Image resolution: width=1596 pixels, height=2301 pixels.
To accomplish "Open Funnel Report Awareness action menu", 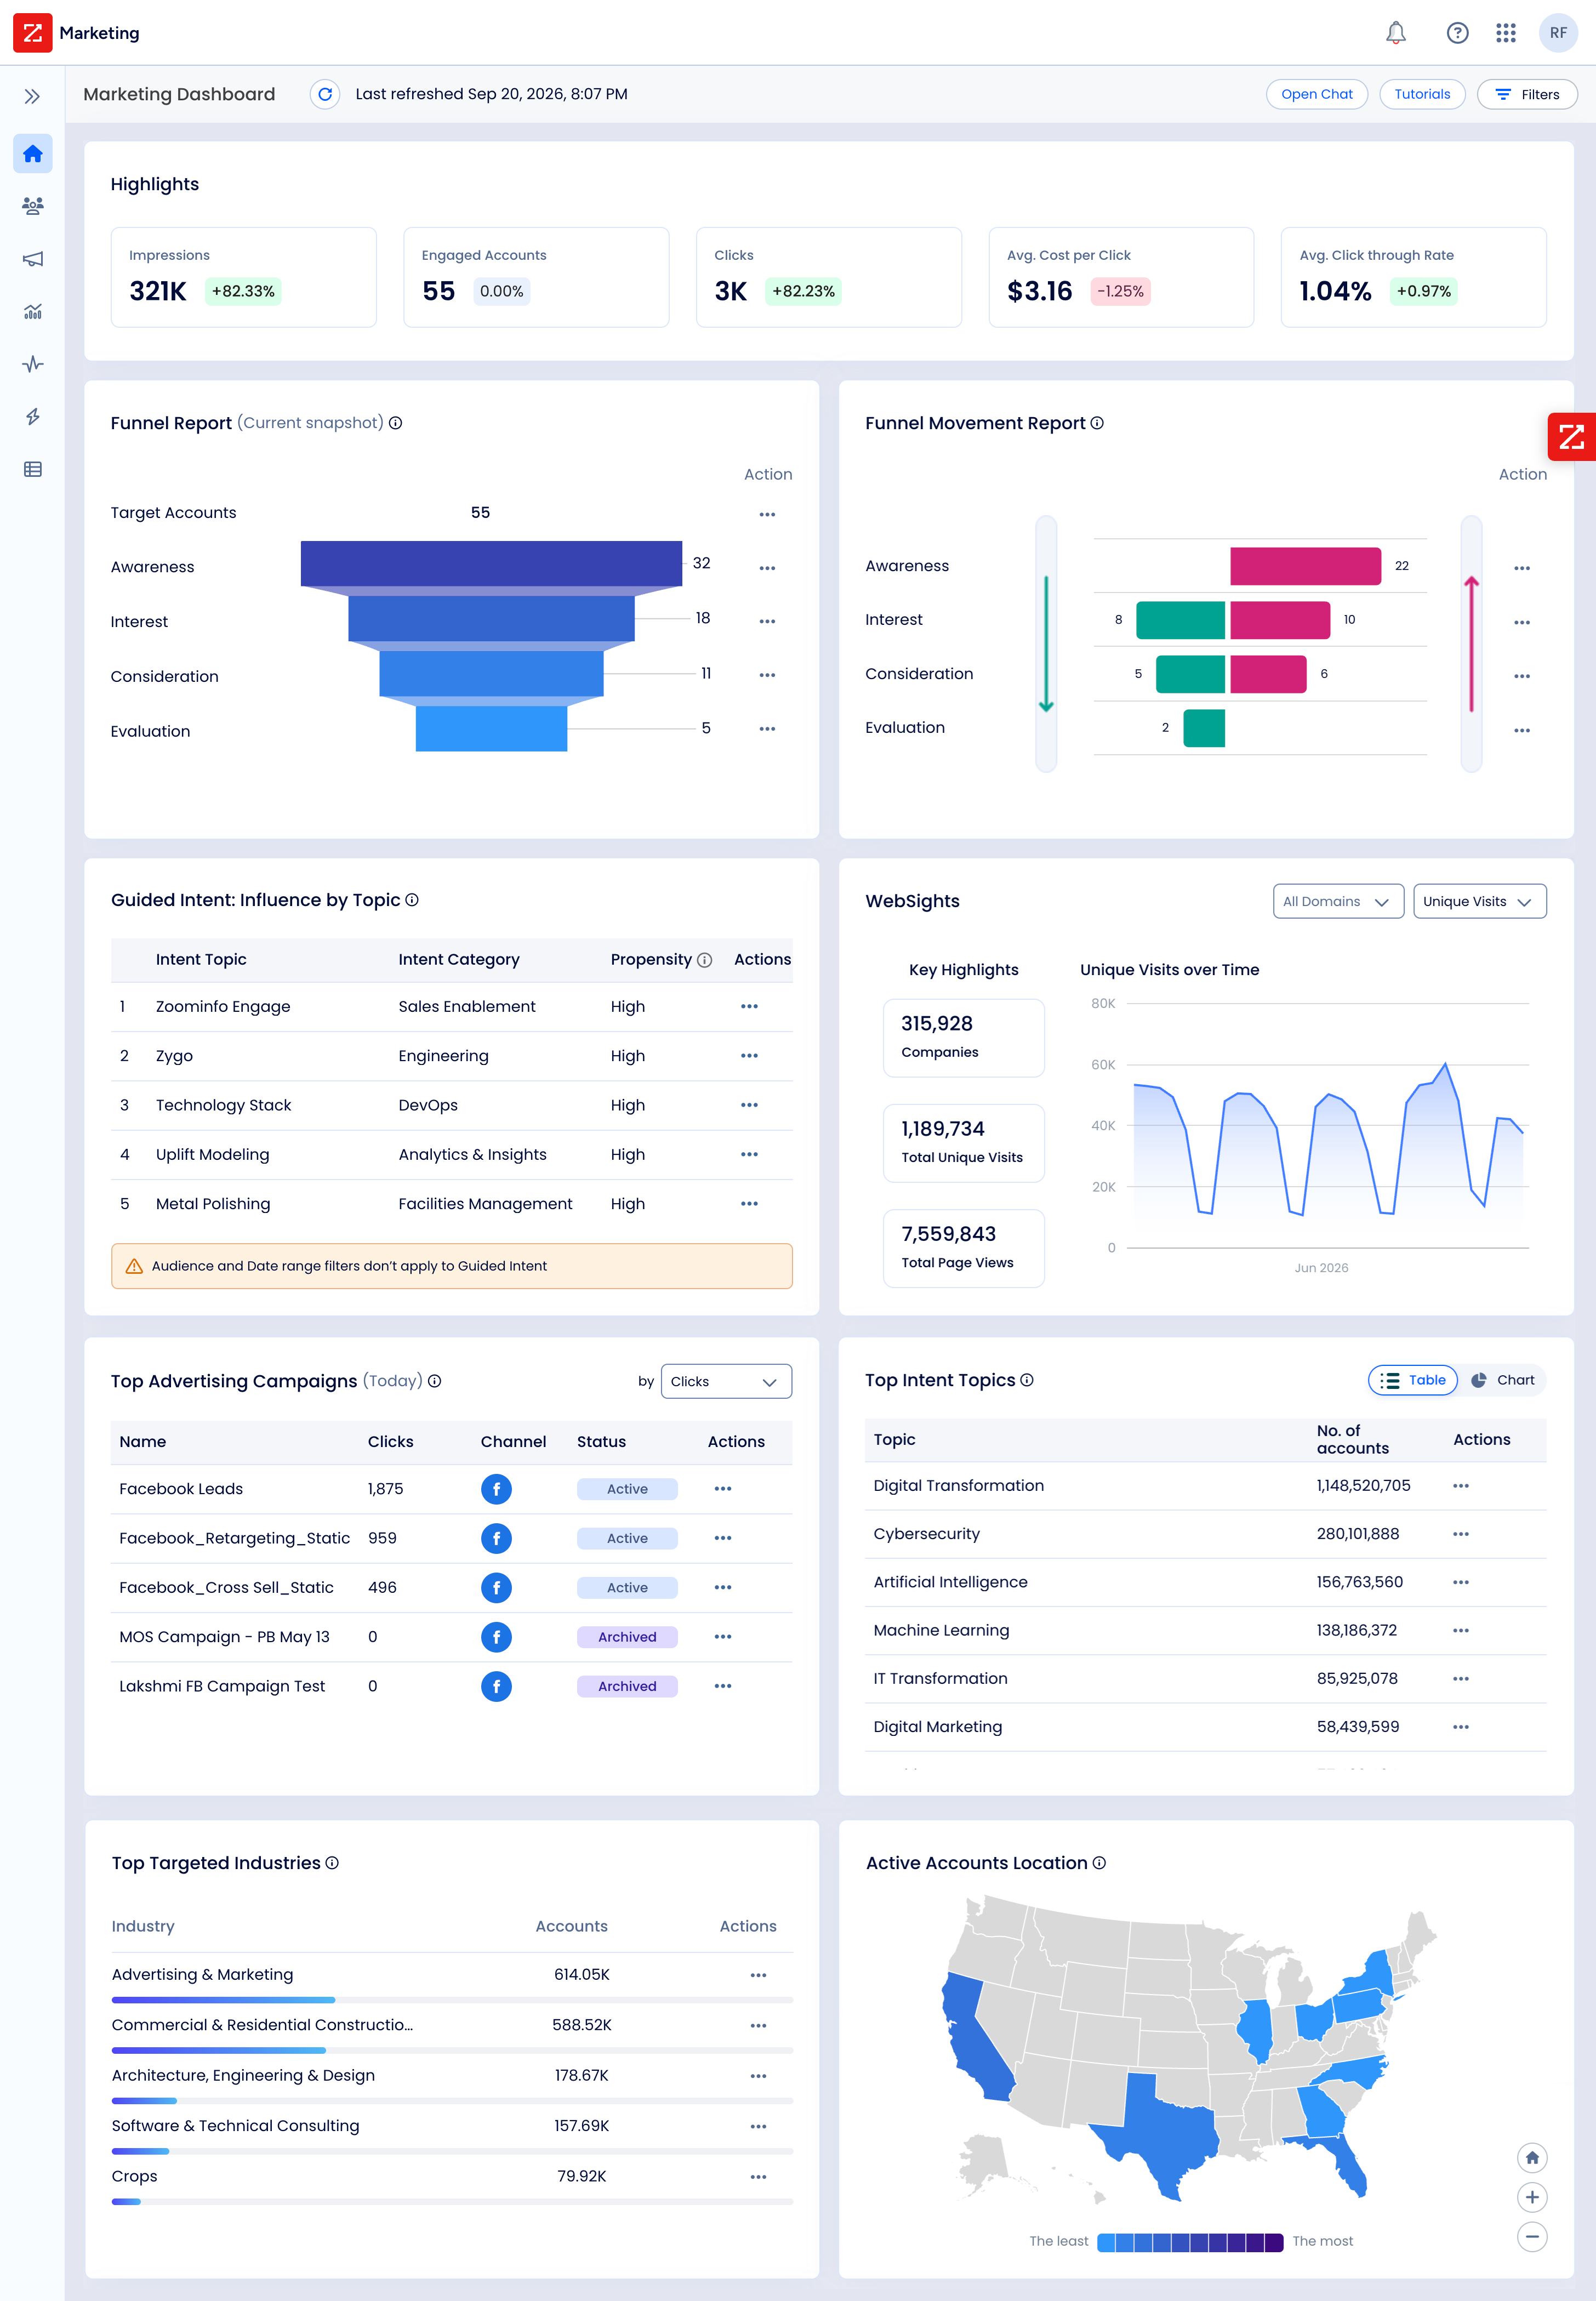I will pyautogui.click(x=767, y=568).
